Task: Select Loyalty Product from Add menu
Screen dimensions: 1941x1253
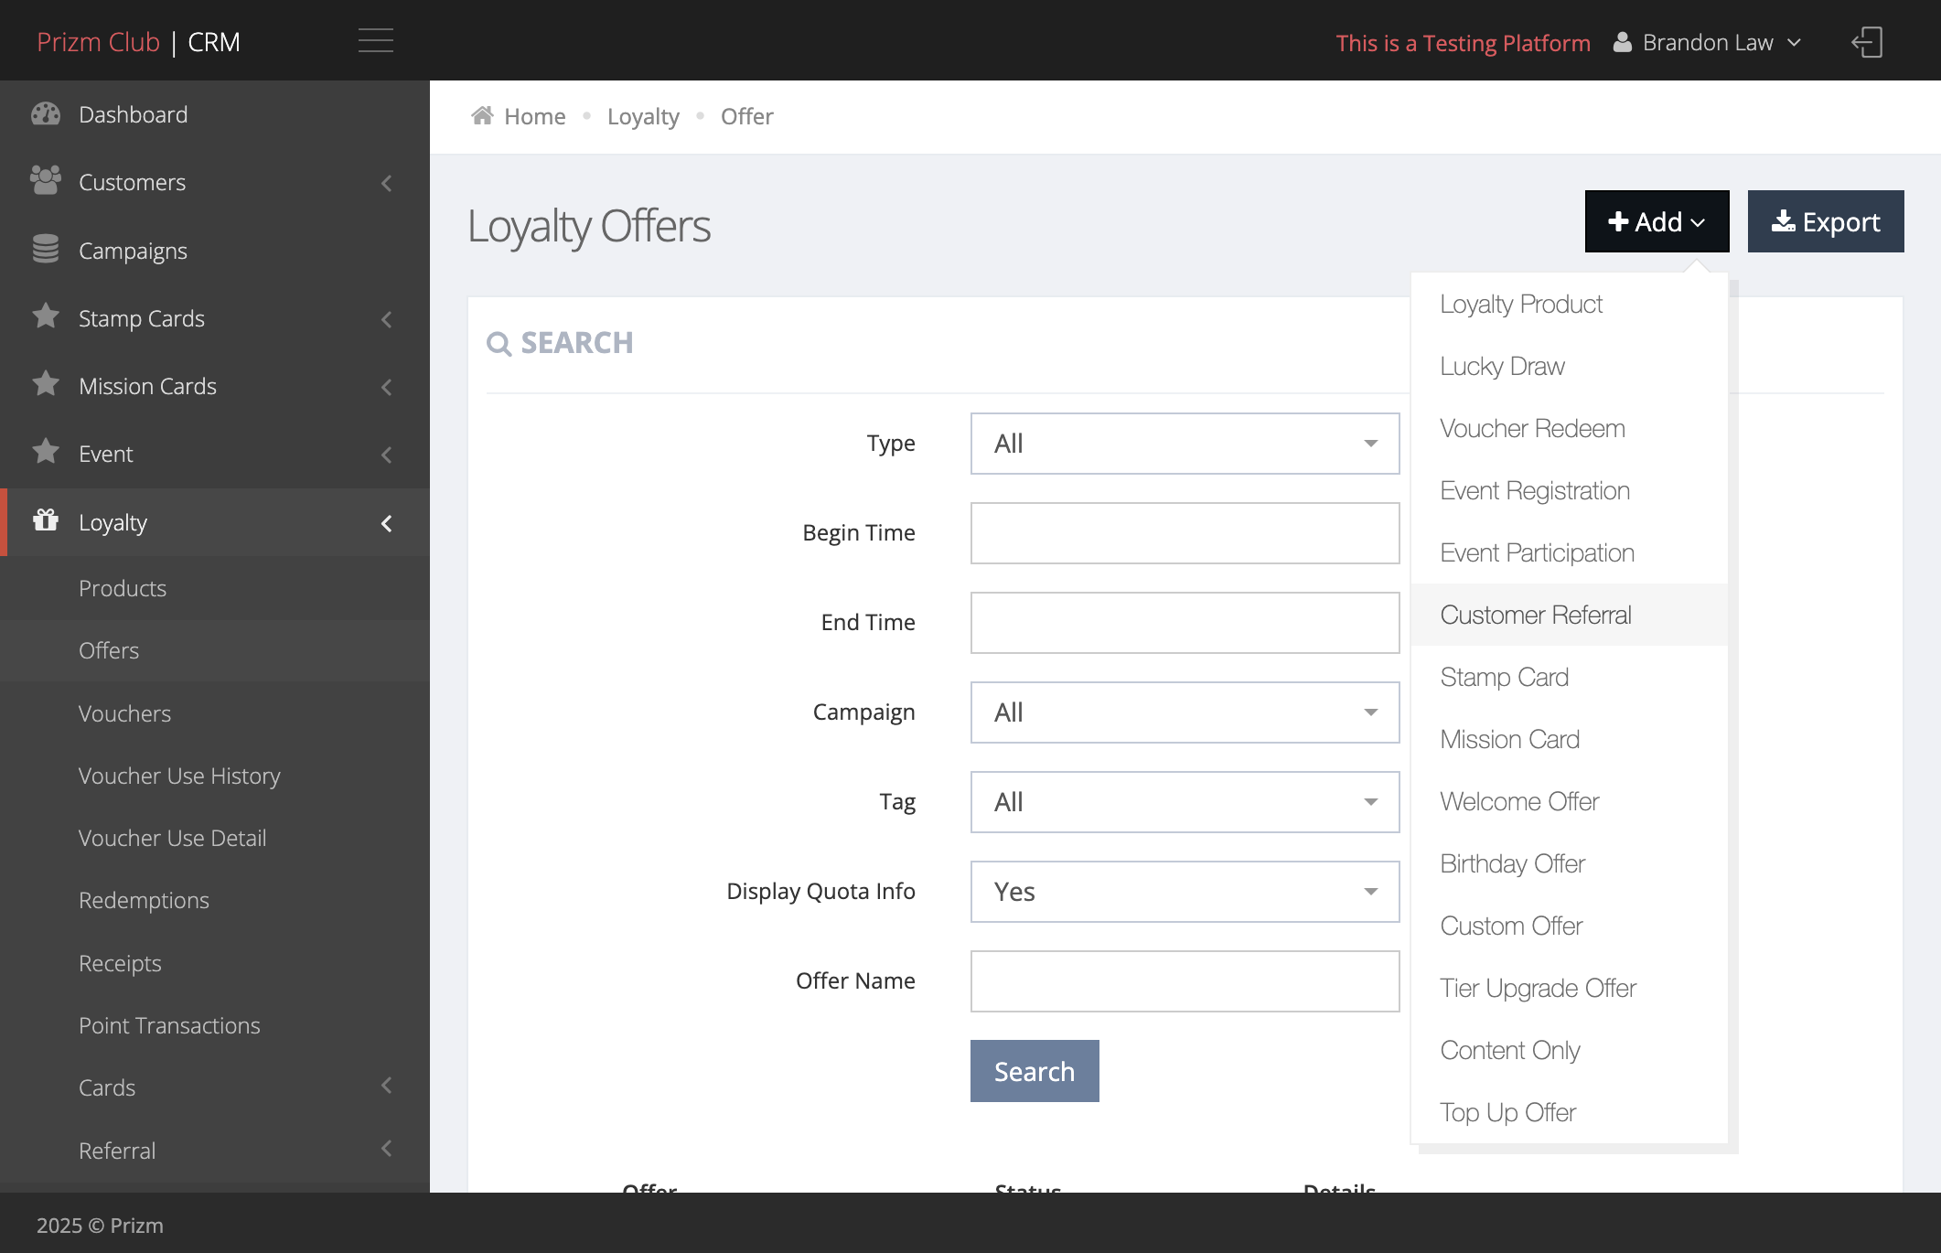Action: [1570, 304]
